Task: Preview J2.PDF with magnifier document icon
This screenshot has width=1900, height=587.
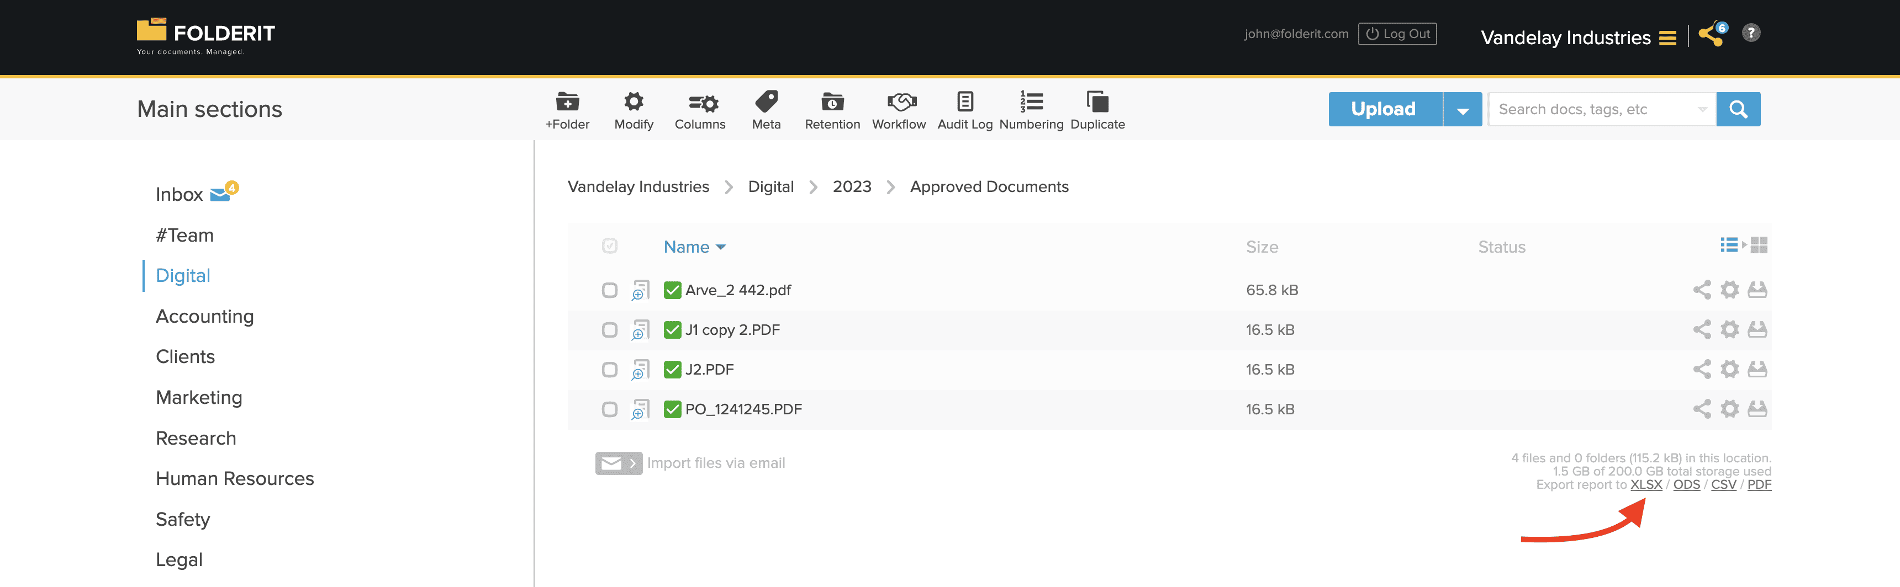Action: click(x=640, y=370)
